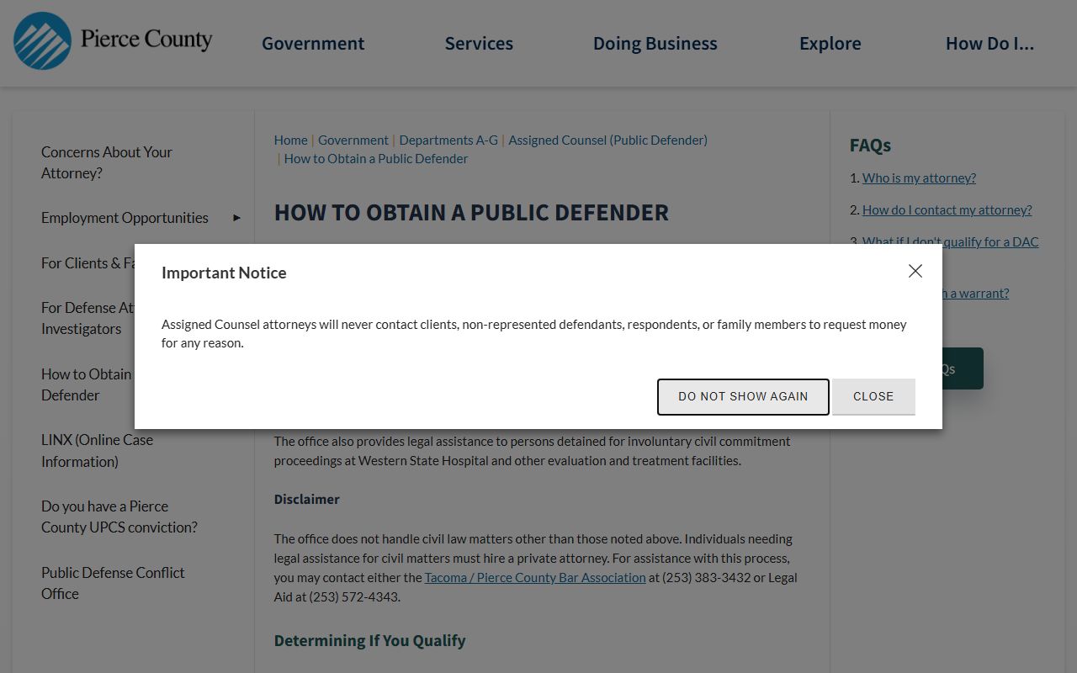The image size is (1077, 673).
Task: Click the 'HOW TO OBTAIN A PUBLIC DEFENDER' heading
Action: point(471,212)
